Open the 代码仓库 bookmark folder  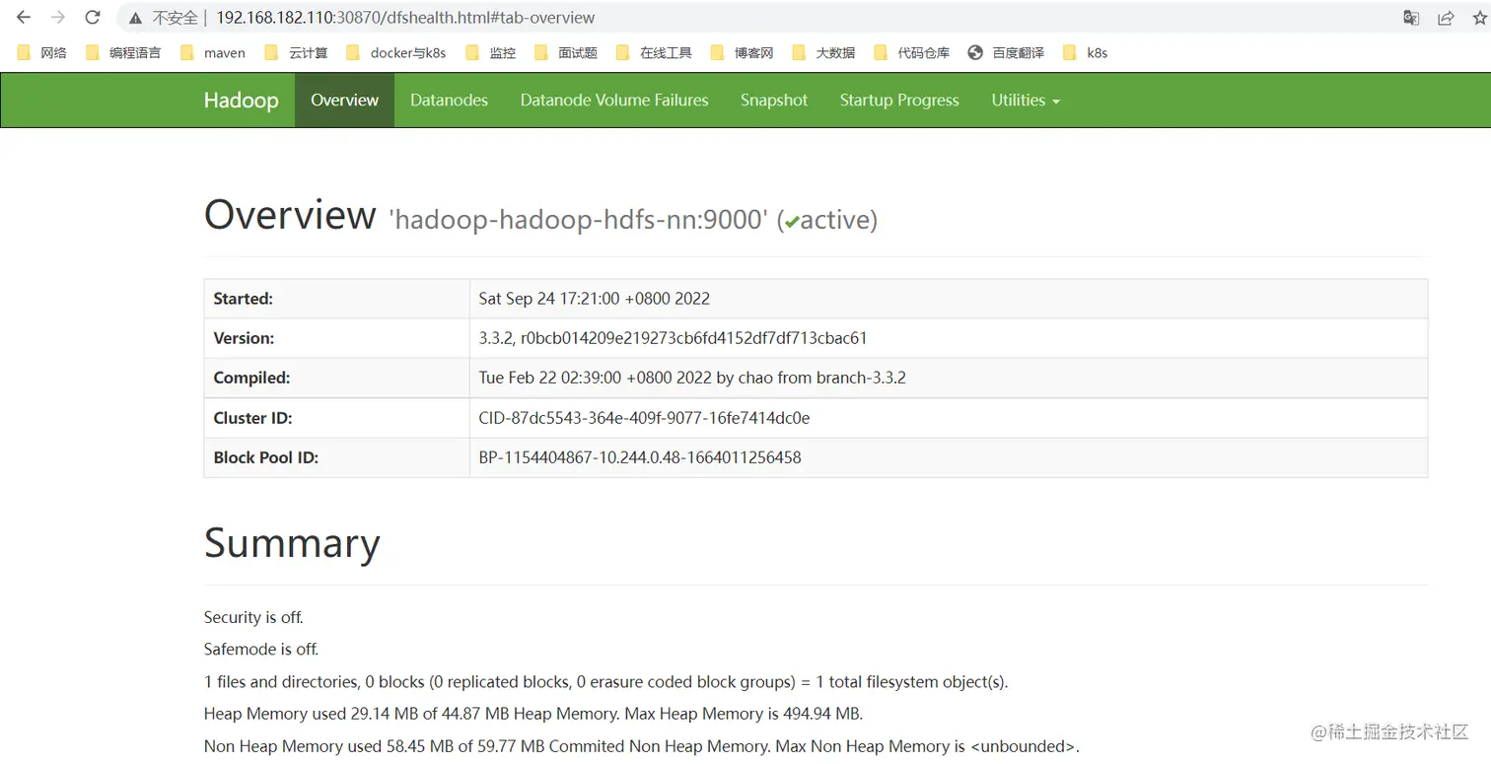click(x=911, y=53)
